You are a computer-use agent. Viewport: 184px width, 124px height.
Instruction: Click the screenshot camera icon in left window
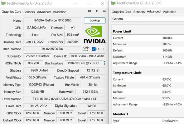click(90, 11)
